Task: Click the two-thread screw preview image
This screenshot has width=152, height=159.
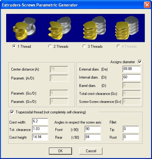Action: 60,28
